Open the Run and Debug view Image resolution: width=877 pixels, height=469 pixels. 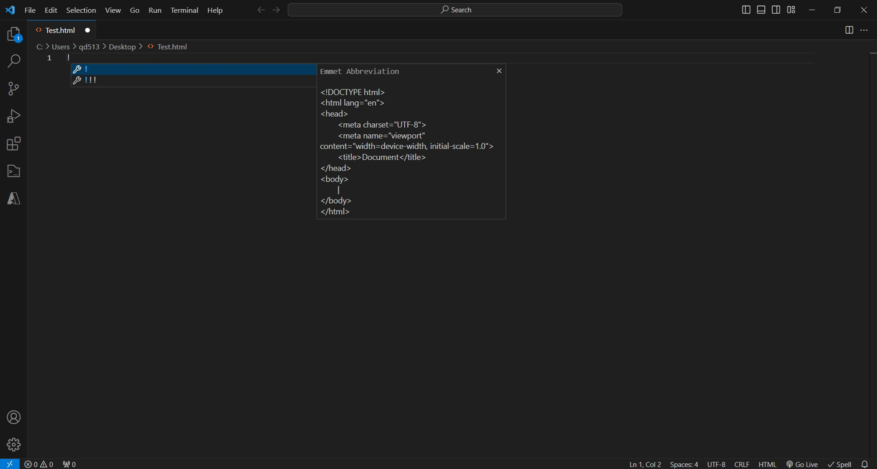pos(14,116)
